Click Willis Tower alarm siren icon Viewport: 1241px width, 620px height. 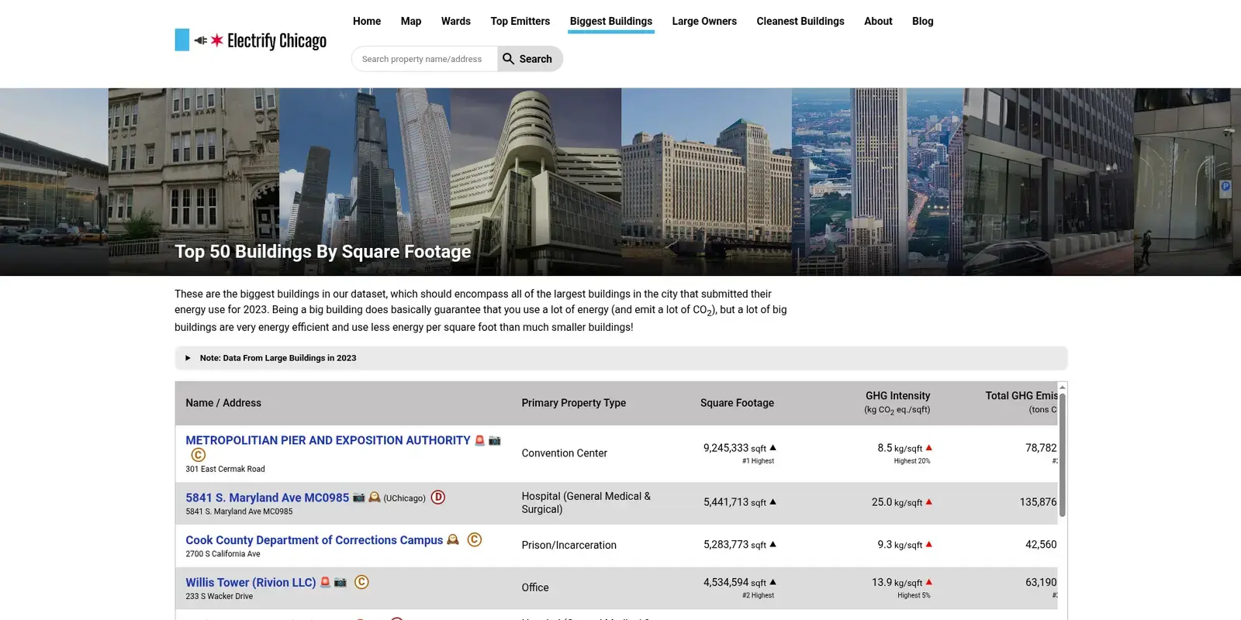coord(325,582)
